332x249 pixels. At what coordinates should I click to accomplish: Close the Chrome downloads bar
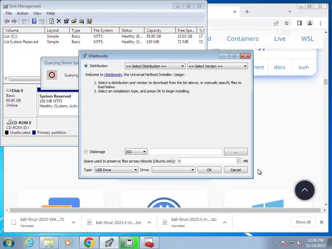[321, 222]
